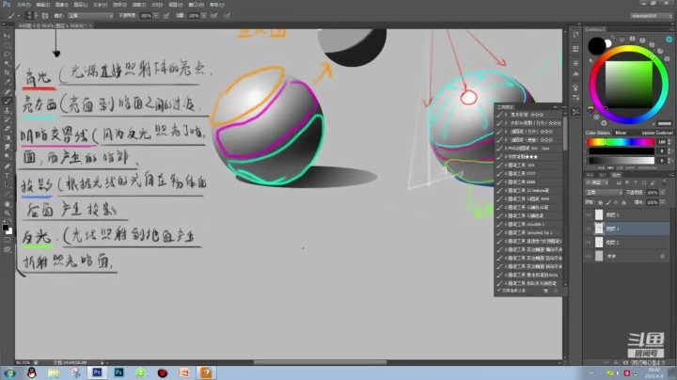The image size is (677, 380).
Task: Open painting mode dropdown in options bar
Action: [90, 16]
